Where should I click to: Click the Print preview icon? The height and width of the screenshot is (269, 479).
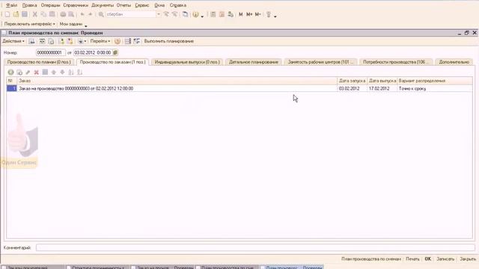click(x=72, y=14)
